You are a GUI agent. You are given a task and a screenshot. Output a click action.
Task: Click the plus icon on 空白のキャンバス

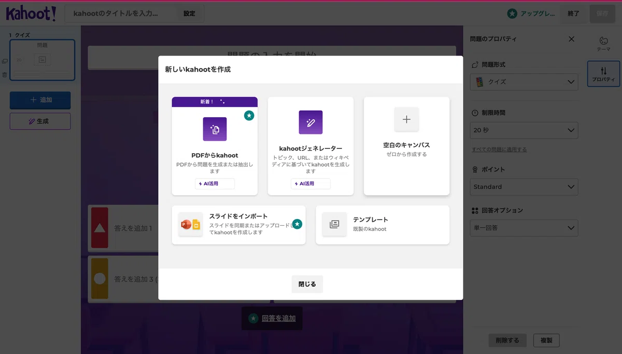[x=406, y=119]
